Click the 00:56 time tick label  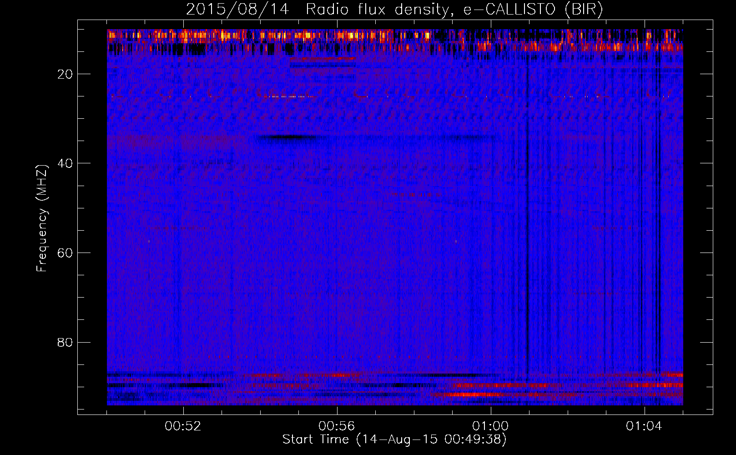pyautogui.click(x=337, y=426)
